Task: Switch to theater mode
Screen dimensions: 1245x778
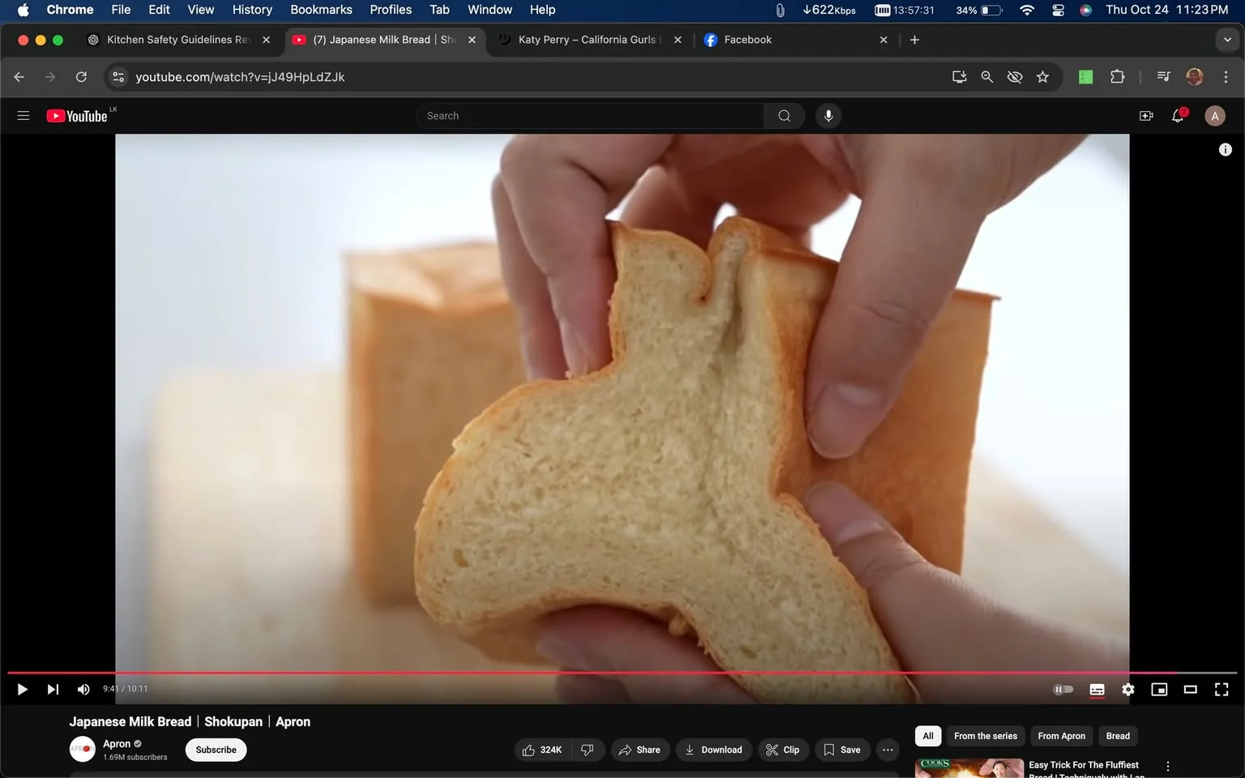Action: [x=1191, y=690]
